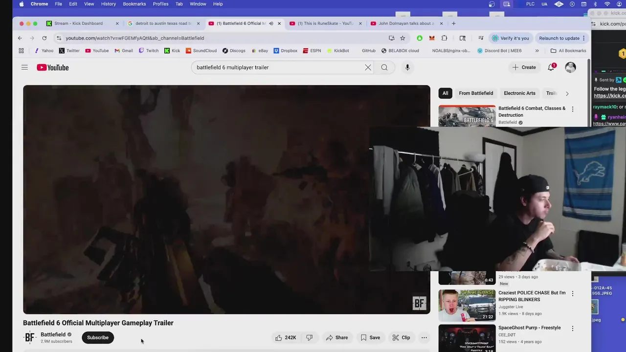626x352 pixels.
Task: Open options for Battlefield 6 Combat video
Action: (573, 109)
